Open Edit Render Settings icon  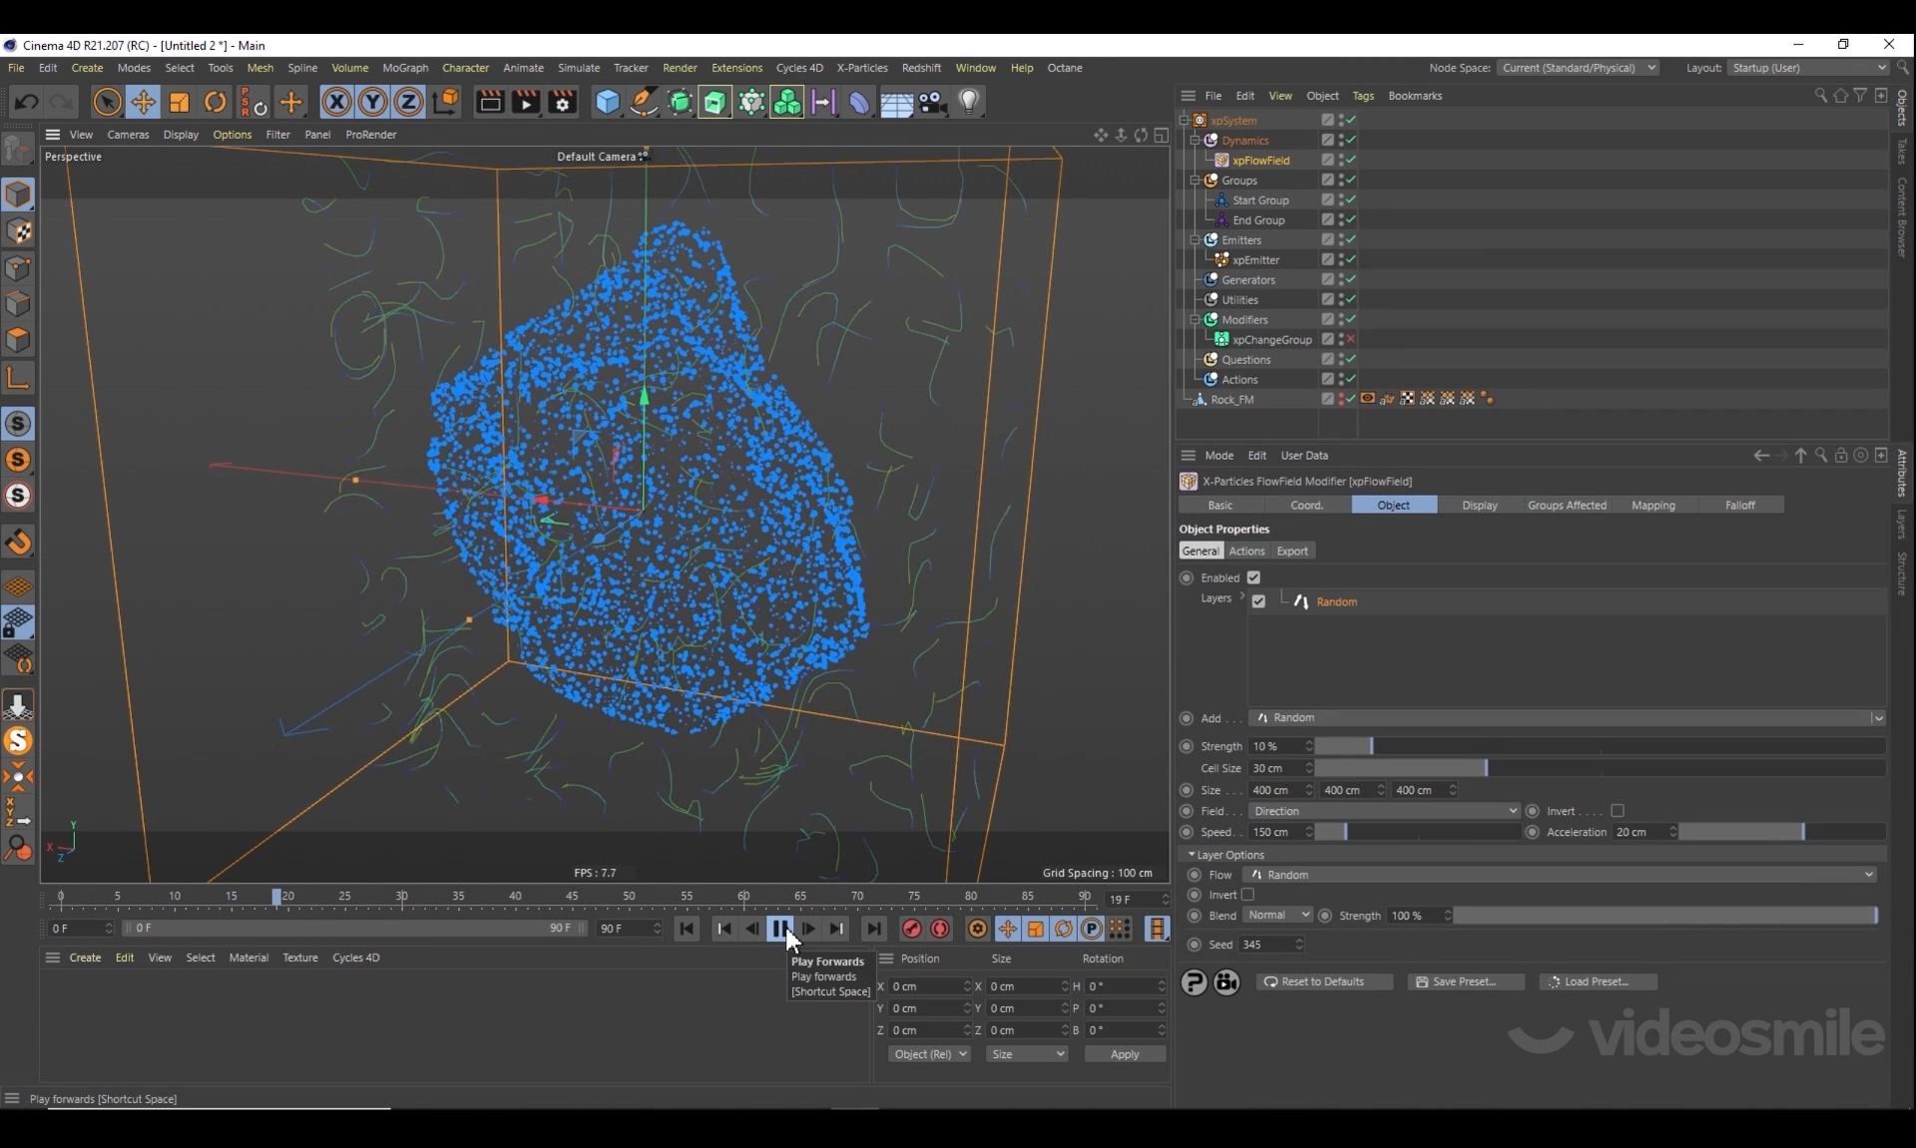pyautogui.click(x=562, y=102)
